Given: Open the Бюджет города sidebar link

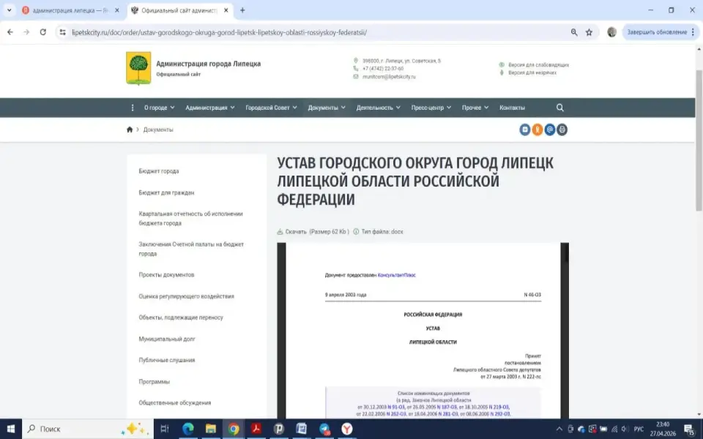Looking at the screenshot, I should 158,170.
